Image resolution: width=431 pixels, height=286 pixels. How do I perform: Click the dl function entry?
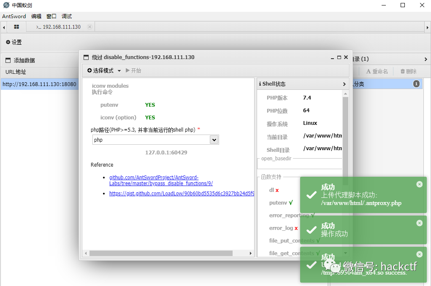[274, 190]
